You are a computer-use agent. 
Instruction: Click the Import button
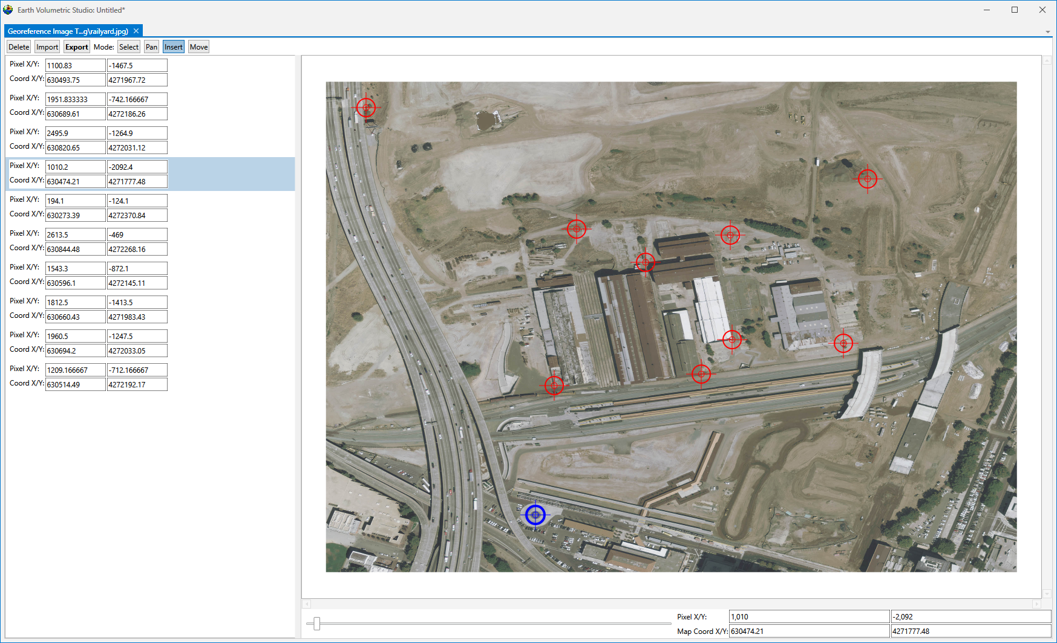[47, 47]
